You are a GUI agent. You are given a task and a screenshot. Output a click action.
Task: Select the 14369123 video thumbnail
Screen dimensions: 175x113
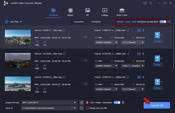pyautogui.click(x=18, y=84)
